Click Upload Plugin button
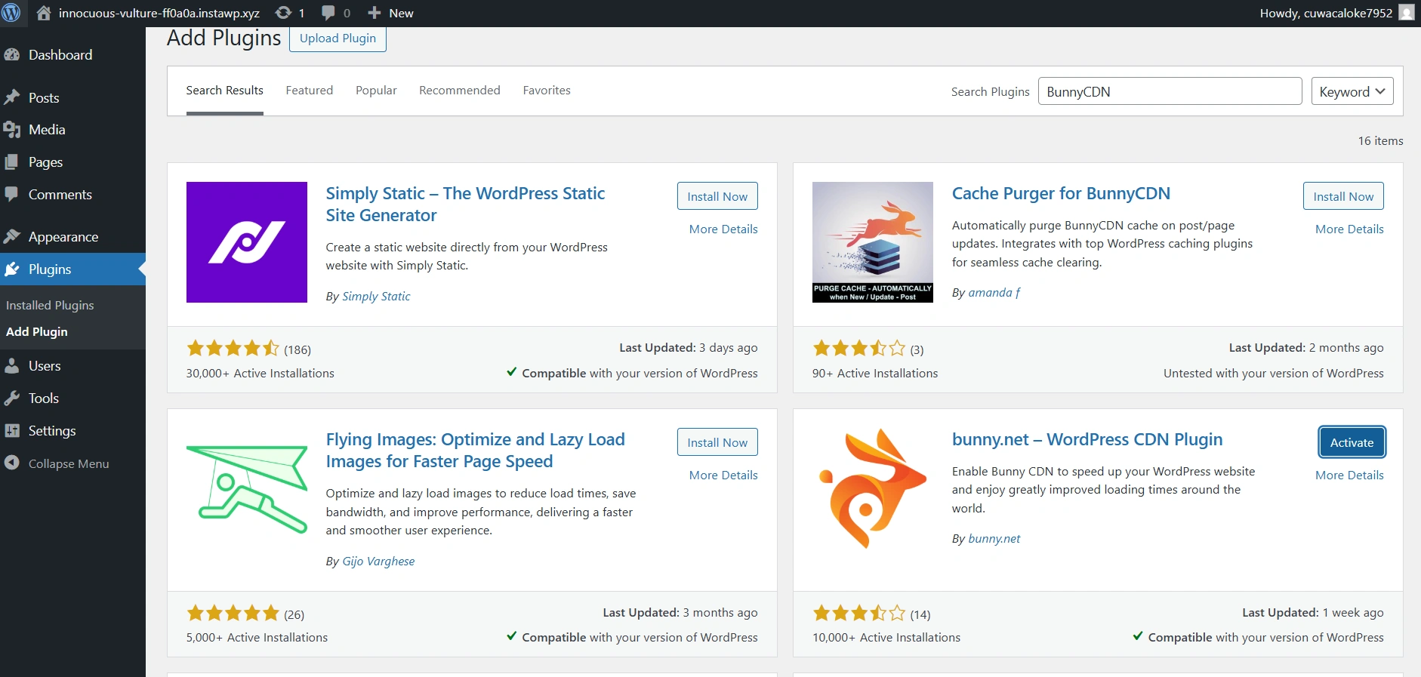 338,38
